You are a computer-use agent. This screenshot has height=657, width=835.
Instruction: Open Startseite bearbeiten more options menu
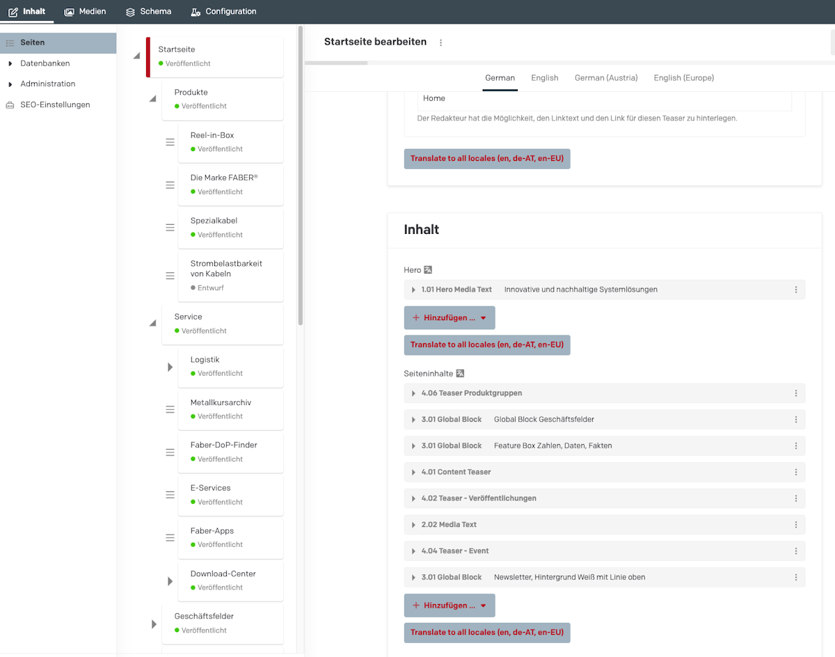tap(440, 42)
